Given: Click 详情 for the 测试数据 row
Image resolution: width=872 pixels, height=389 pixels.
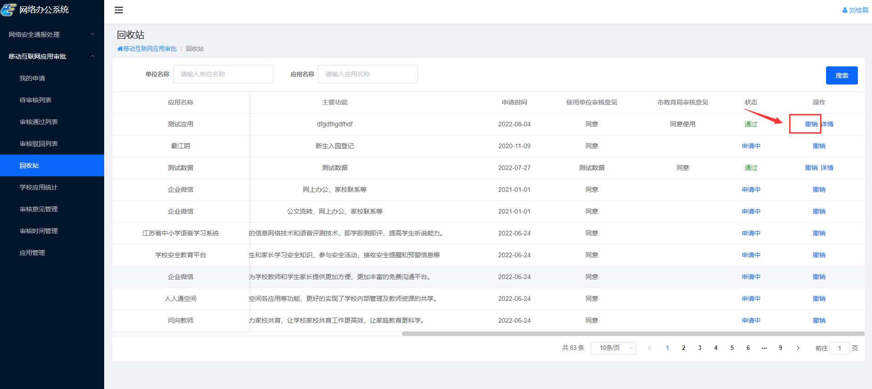Looking at the screenshot, I should coord(827,168).
